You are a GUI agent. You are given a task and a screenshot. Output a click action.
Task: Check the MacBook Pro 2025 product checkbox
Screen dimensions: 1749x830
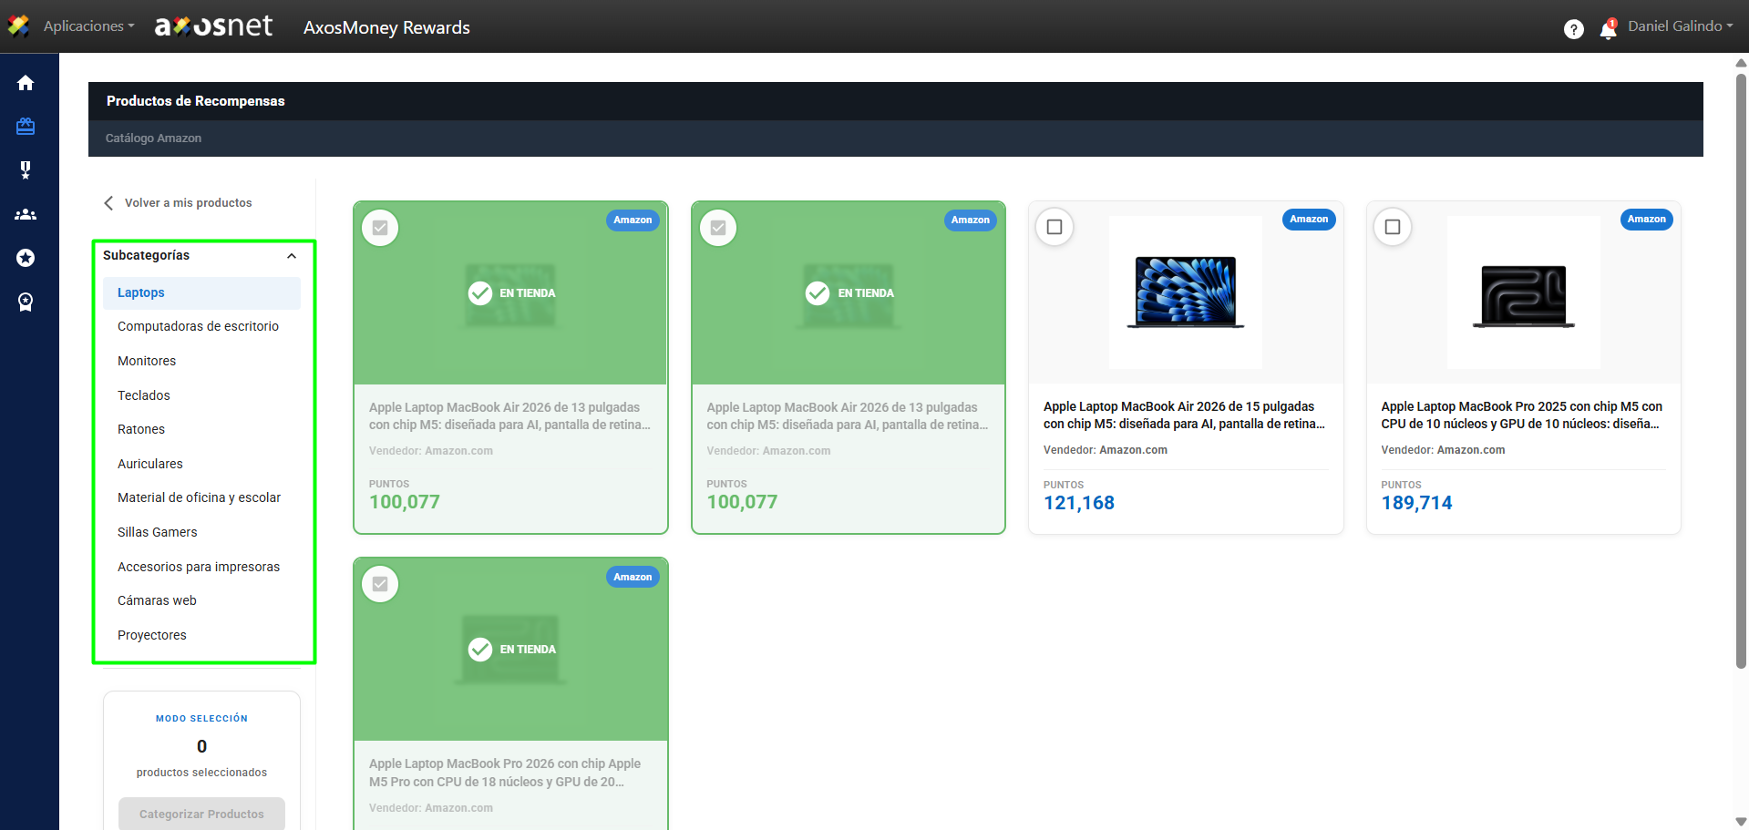[x=1392, y=227]
